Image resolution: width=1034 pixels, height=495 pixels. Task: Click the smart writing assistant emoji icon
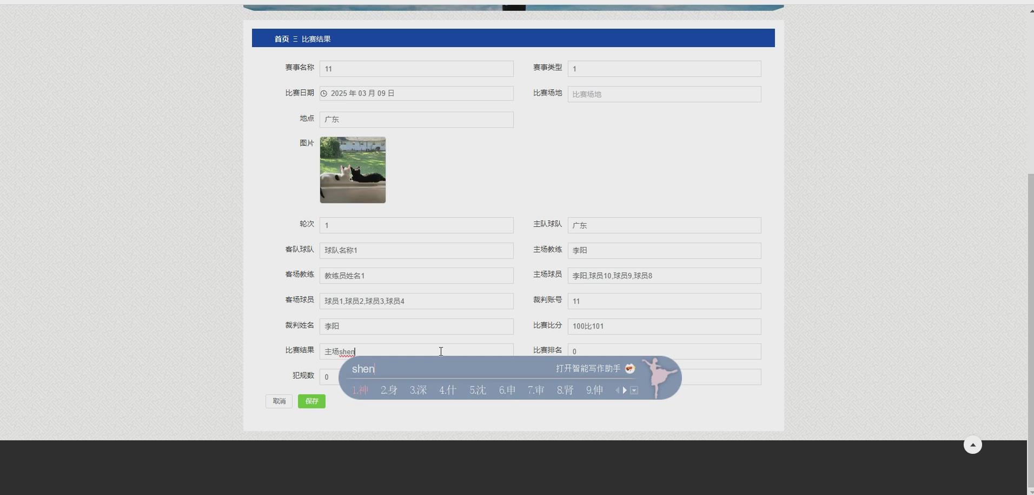(x=630, y=369)
